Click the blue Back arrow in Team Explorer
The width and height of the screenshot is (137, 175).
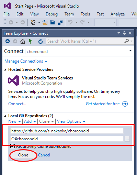(x=8, y=41)
